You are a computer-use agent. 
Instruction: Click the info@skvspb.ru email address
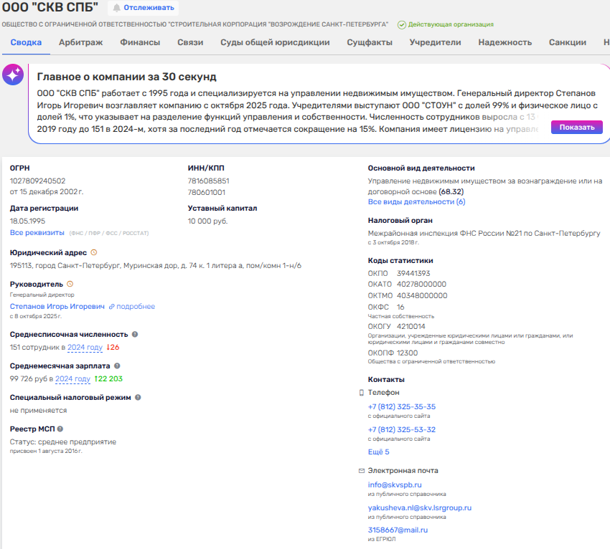(395, 484)
